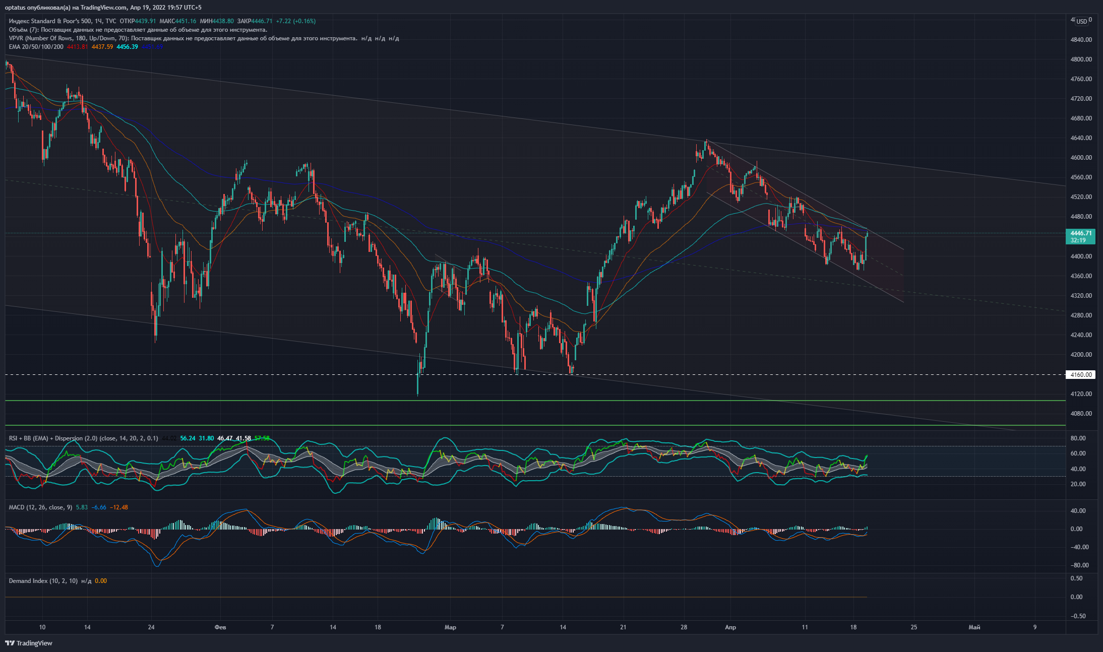
Task: Click the red EMA value 4413.81
Action: coord(77,47)
